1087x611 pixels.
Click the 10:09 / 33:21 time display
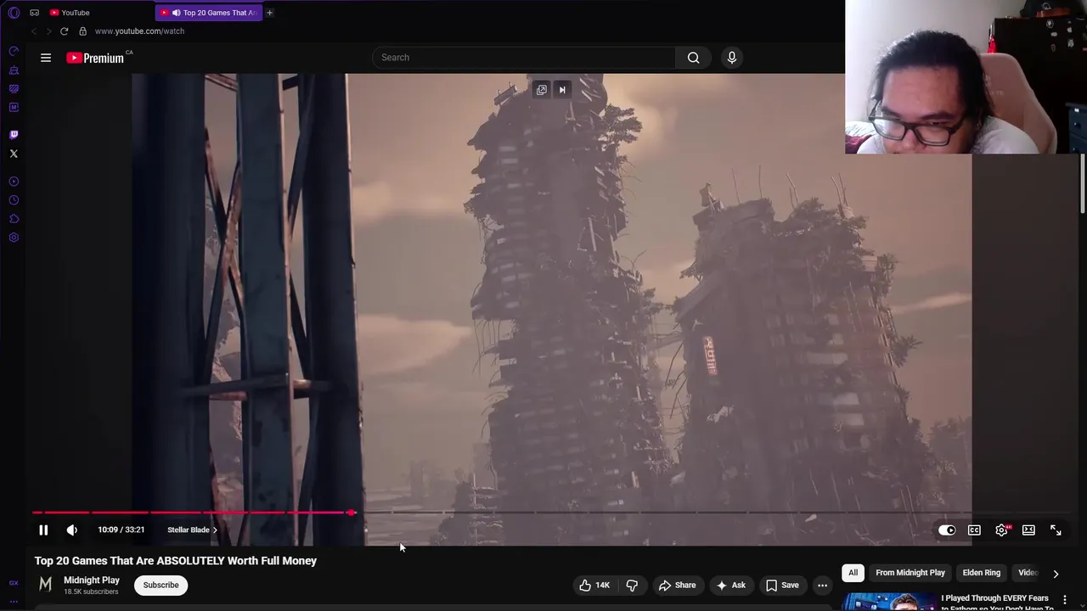[121, 530]
